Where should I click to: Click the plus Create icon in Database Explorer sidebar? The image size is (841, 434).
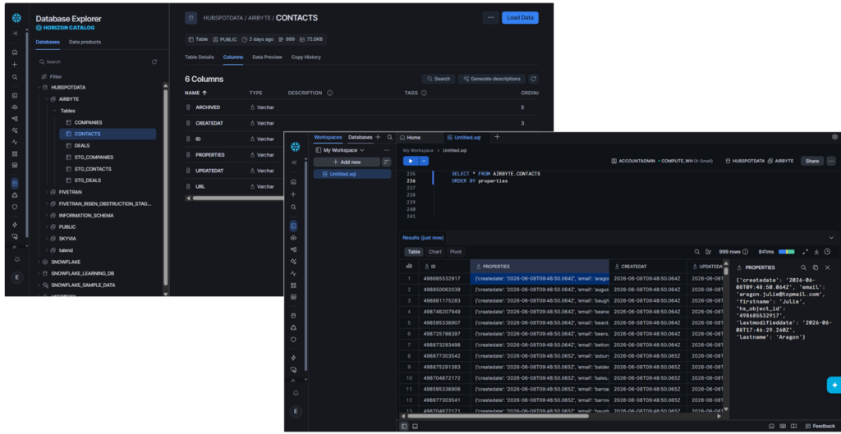coord(15,64)
